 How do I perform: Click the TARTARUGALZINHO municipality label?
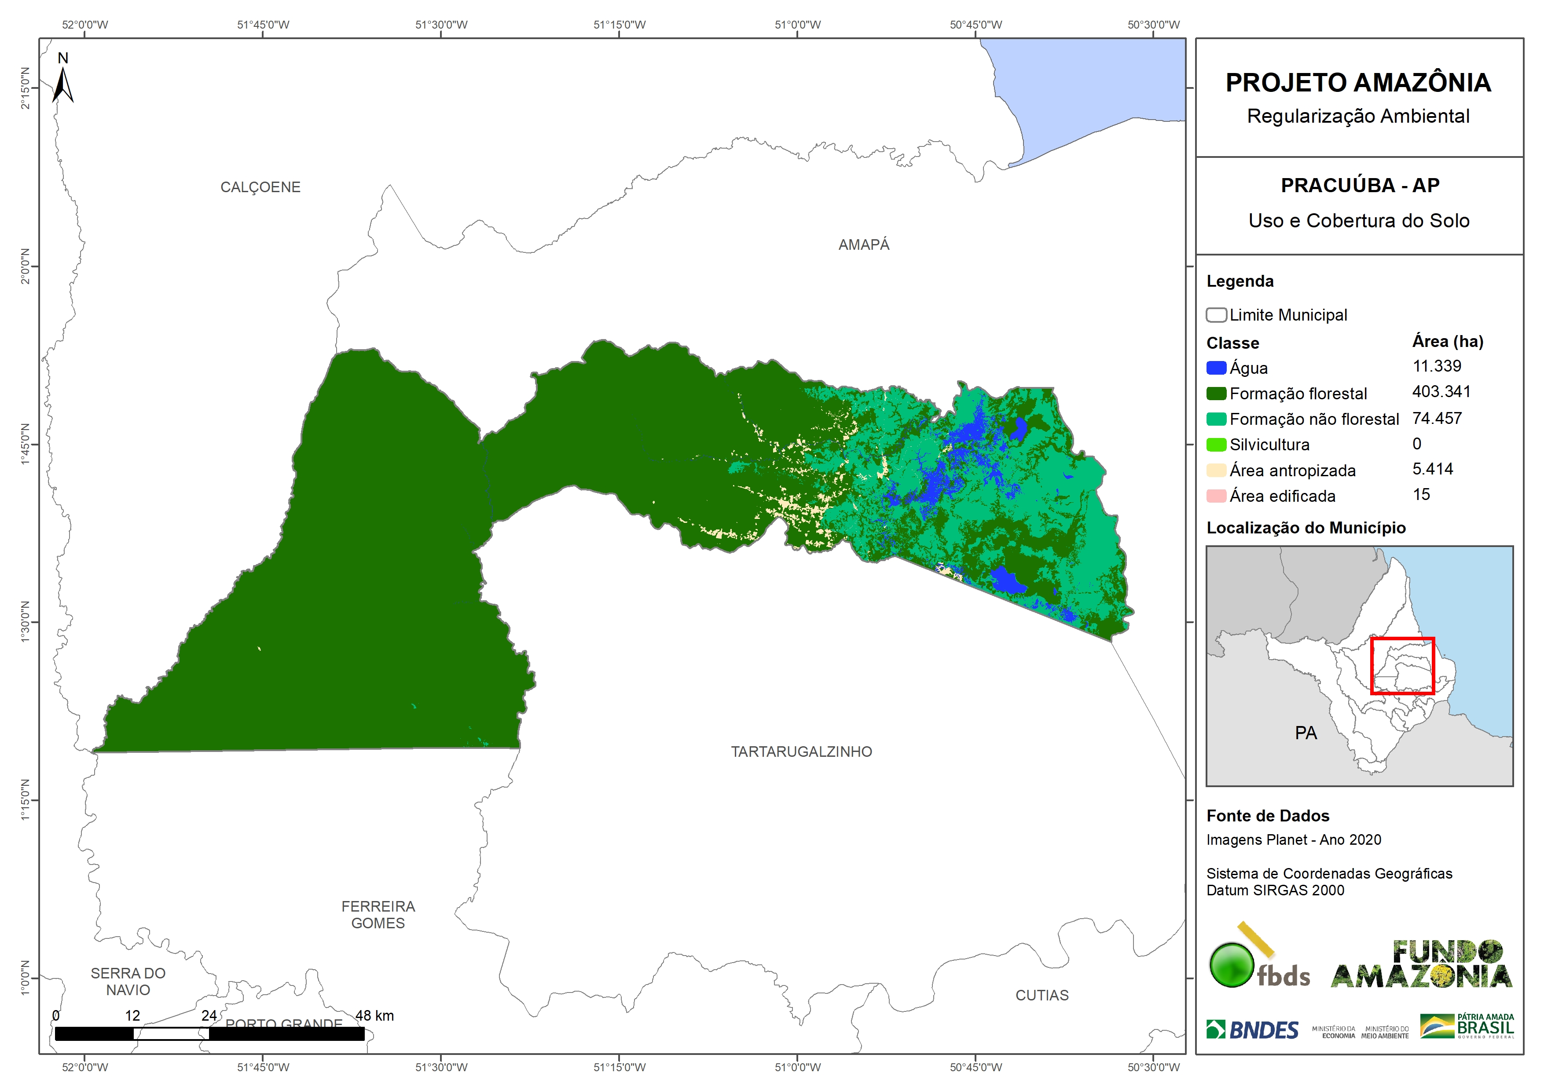click(801, 752)
